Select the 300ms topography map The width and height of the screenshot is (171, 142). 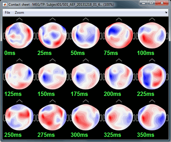[x=85, y=117]
